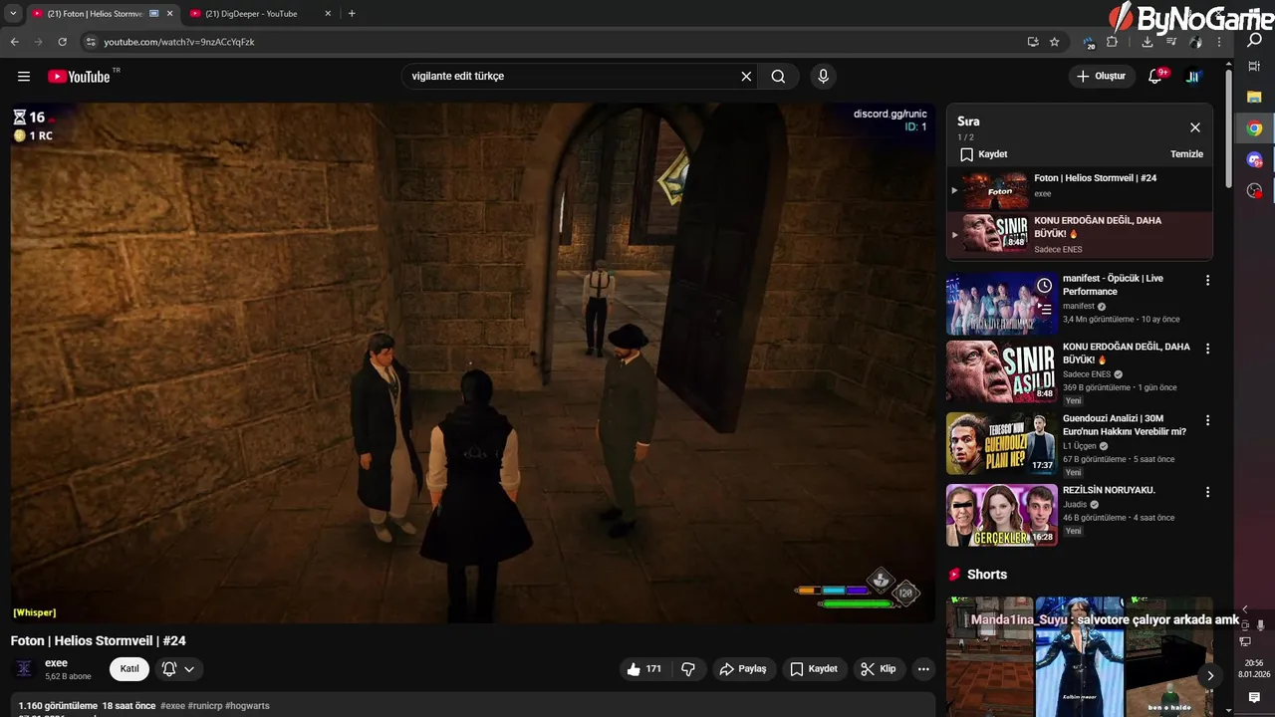The height and width of the screenshot is (717, 1275).
Task: Save the queue with Kaydet
Action: 983,154
